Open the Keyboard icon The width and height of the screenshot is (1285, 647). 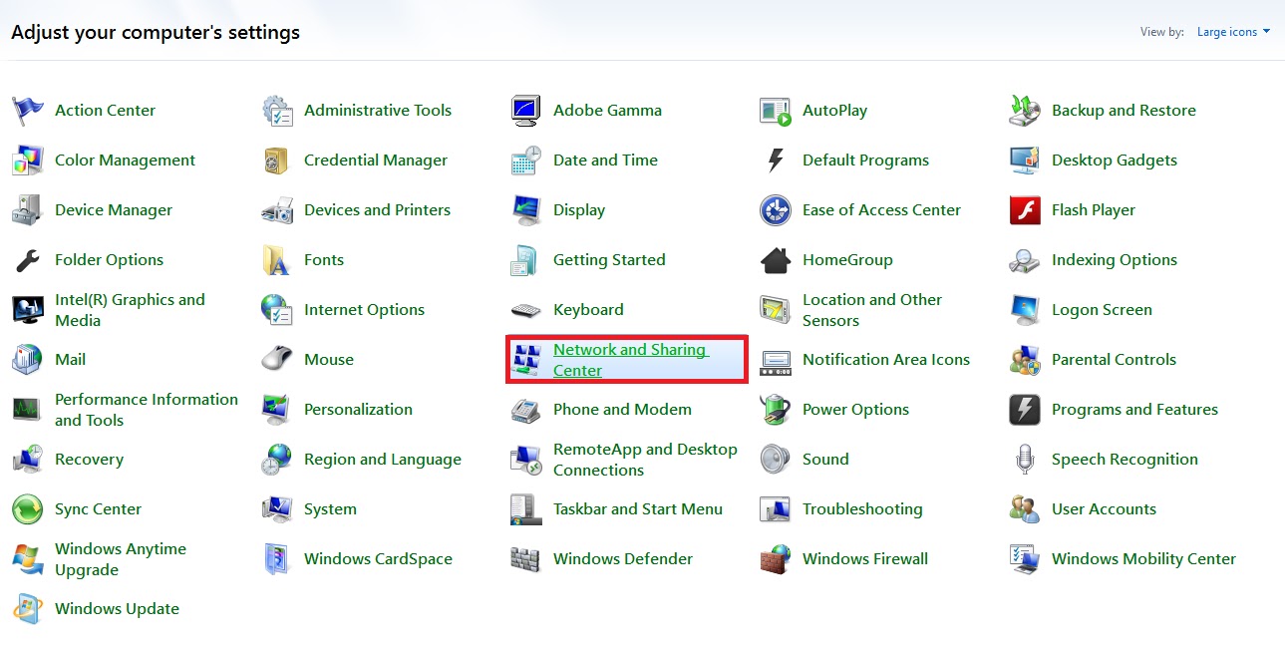tap(526, 310)
